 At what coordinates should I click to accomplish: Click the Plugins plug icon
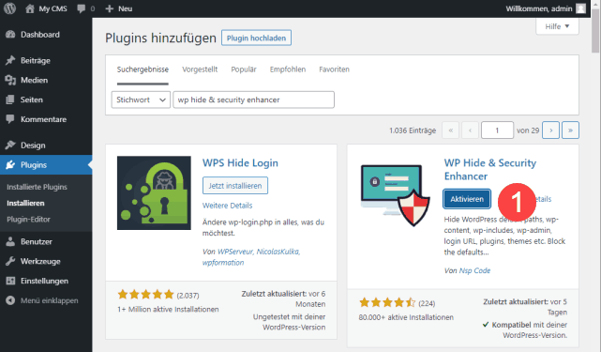10,165
